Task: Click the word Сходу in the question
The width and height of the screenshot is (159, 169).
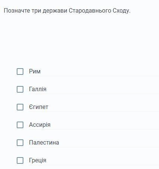Action: tap(121, 11)
